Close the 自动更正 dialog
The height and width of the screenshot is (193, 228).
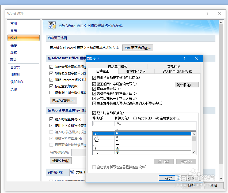pos(197,59)
